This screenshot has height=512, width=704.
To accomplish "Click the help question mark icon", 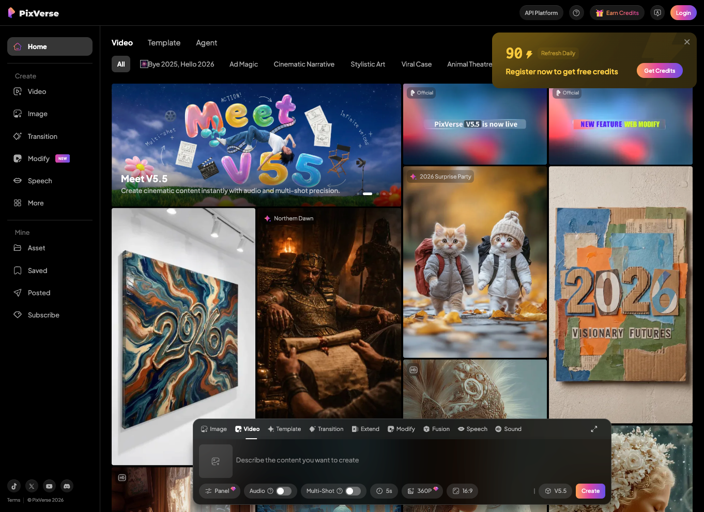I will (x=576, y=13).
